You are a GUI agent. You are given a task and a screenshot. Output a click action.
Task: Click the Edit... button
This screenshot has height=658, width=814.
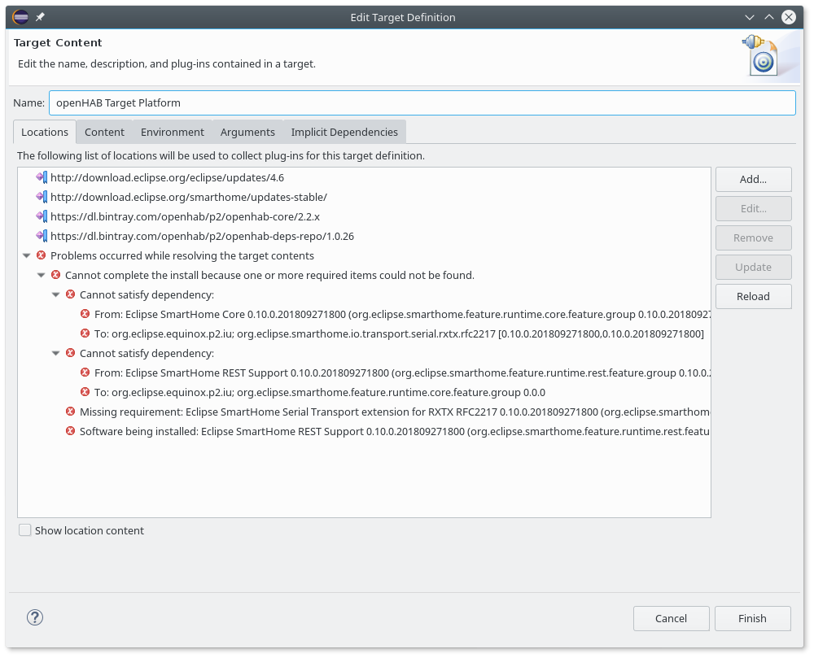pos(753,208)
